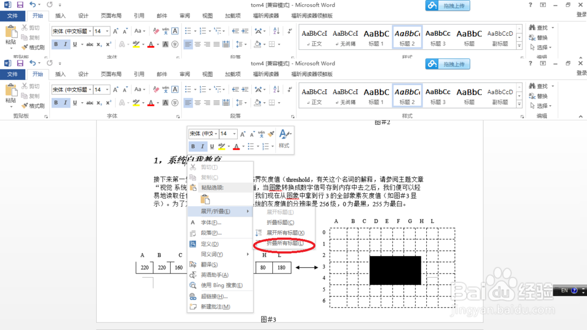Viewport: 587px width, 330px height.
Task: Click 替换 replace in the lower ribbon
Action: [x=538, y=96]
